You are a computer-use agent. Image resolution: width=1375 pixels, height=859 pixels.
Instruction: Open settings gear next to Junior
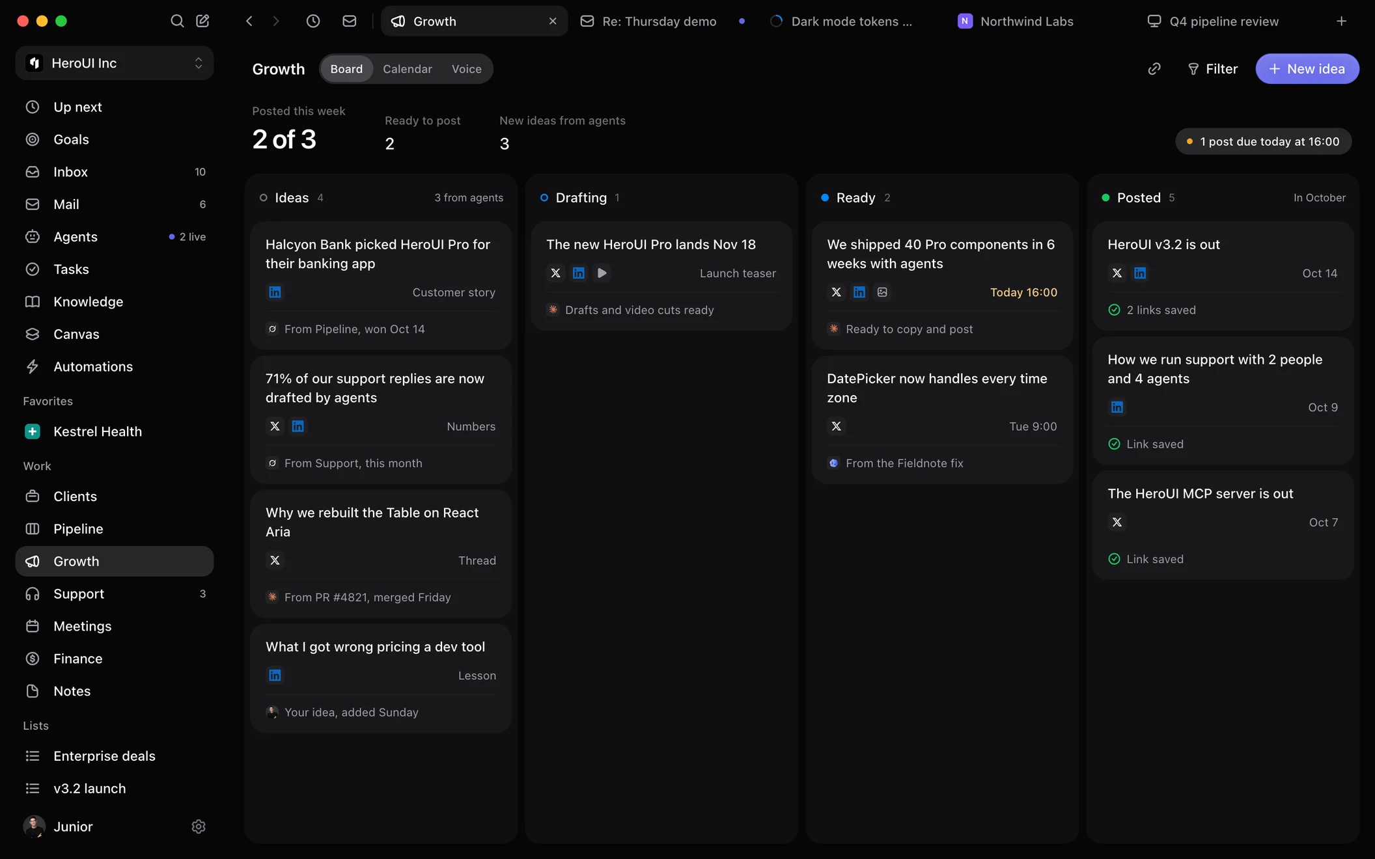click(x=199, y=826)
